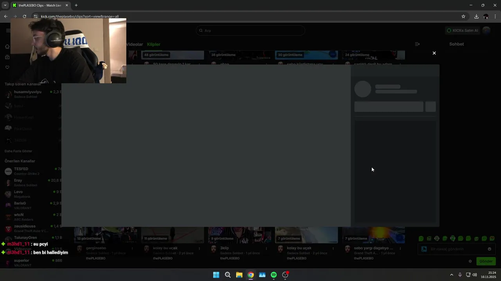Collapse the Sohbet chat panel icon
The width and height of the screenshot is (501, 281).
417,44
